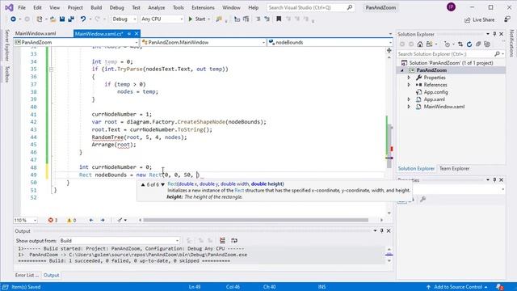
Task: Click the Output tab at the bottom
Action: [x=51, y=275]
